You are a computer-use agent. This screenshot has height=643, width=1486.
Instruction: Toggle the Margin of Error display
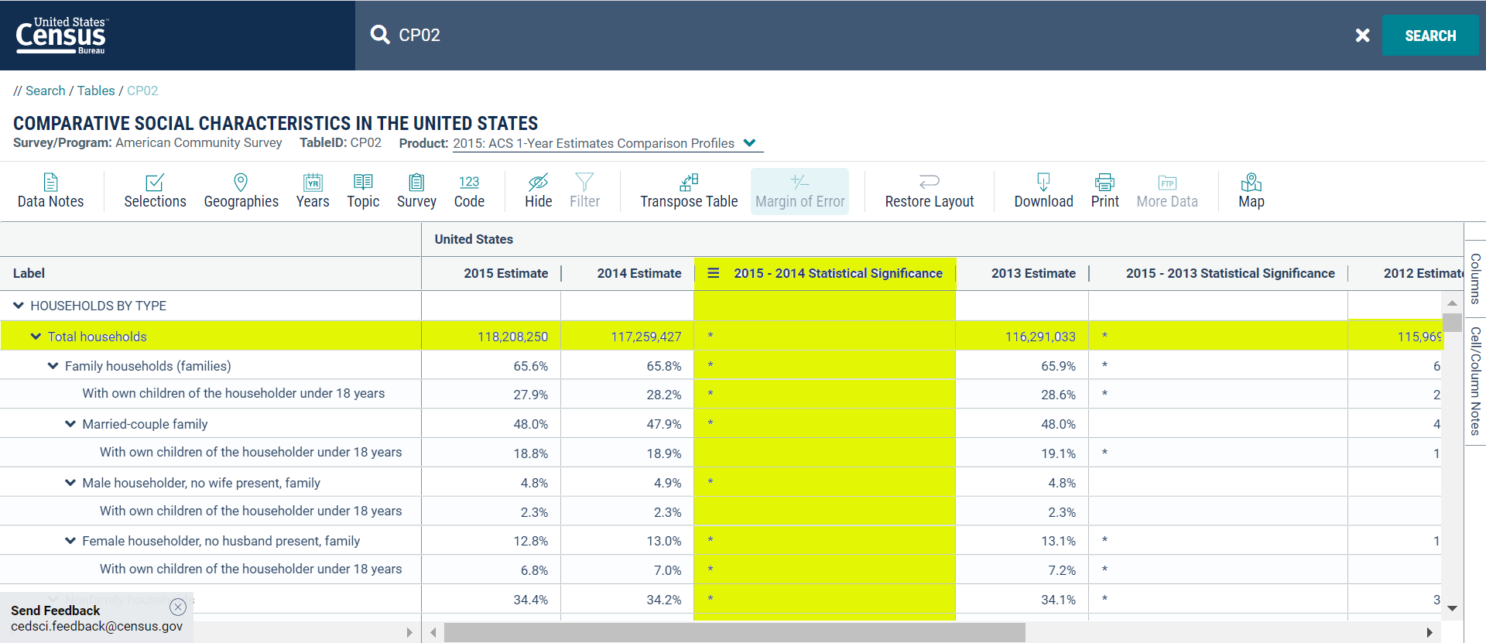point(799,191)
